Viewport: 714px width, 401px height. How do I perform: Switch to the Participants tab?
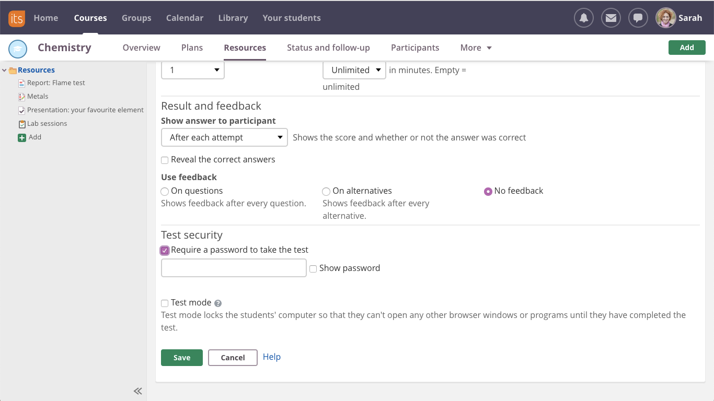[415, 48]
